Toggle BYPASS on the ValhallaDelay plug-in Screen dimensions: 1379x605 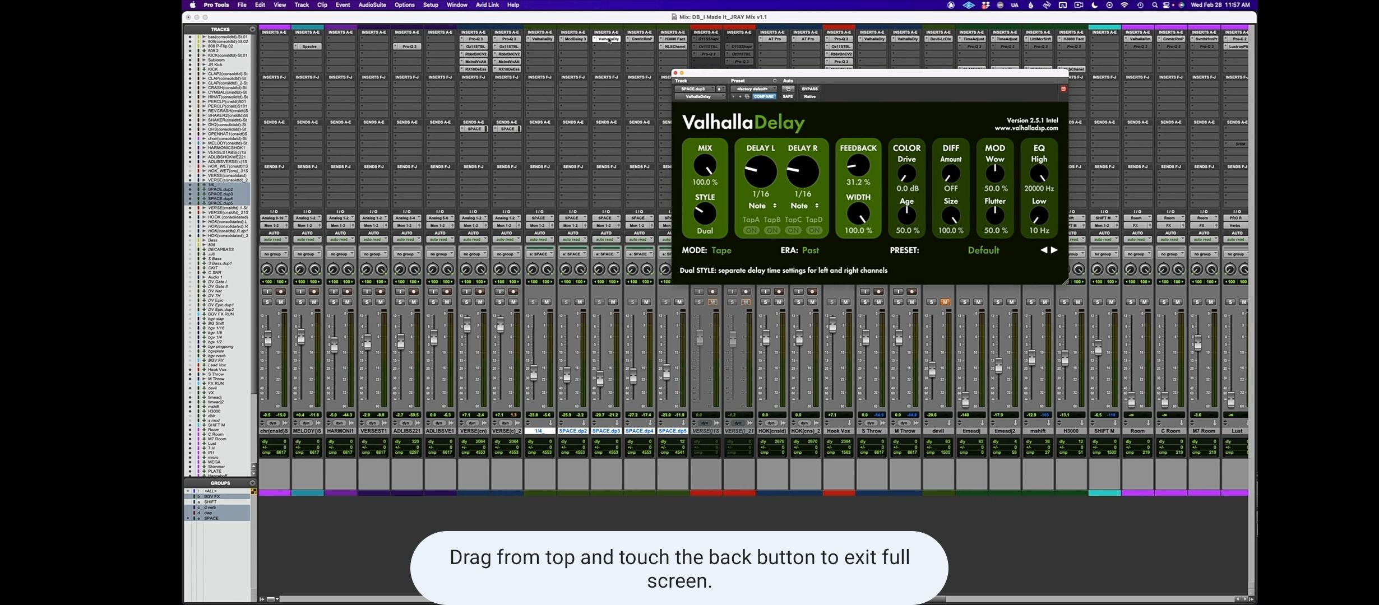coord(809,89)
